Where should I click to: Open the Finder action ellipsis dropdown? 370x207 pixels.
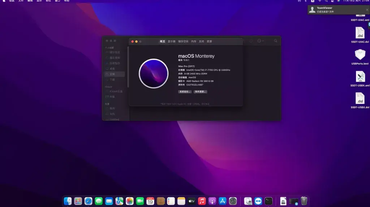261,41
